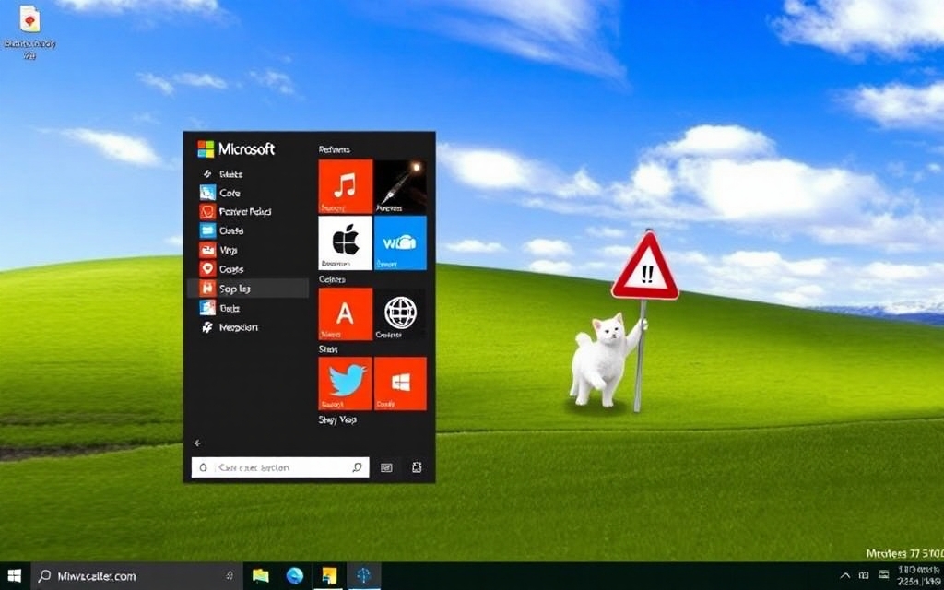Click the Windows Start button on taskbar
The width and height of the screenshot is (944, 590).
[x=15, y=576]
